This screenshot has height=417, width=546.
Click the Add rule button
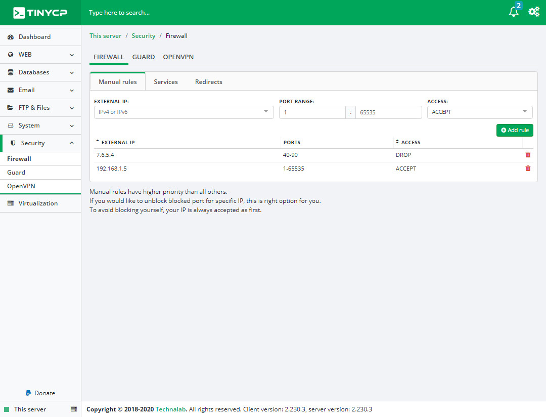(x=515, y=130)
